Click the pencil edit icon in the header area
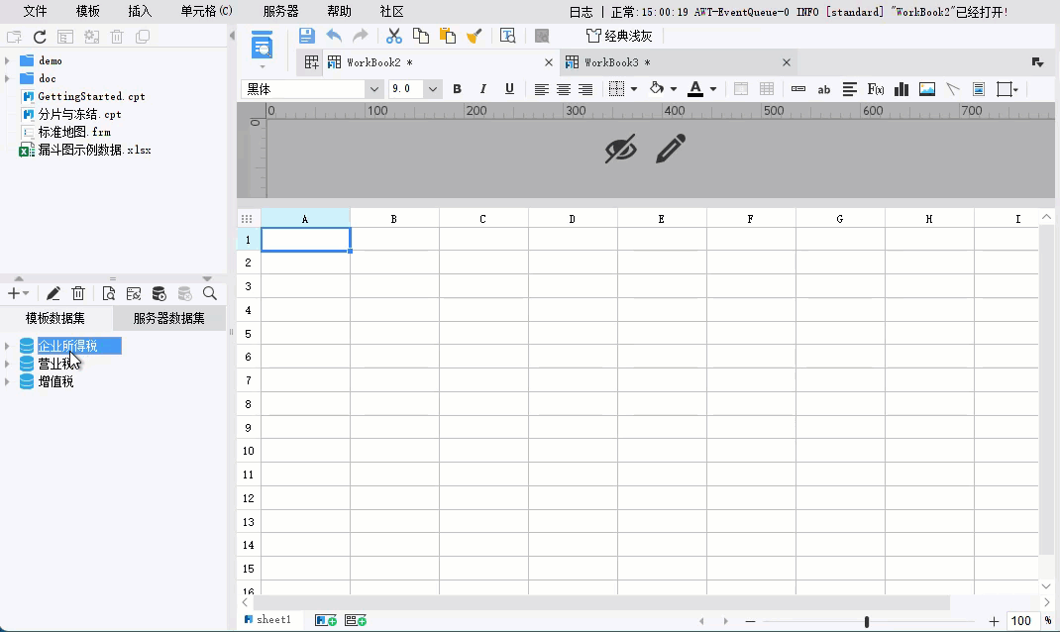The height and width of the screenshot is (632, 1060). tap(671, 149)
